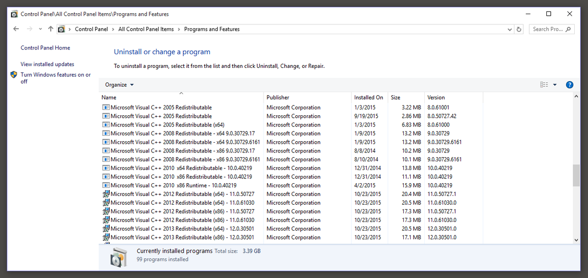Click the 6.83 MB size cell

point(412,125)
